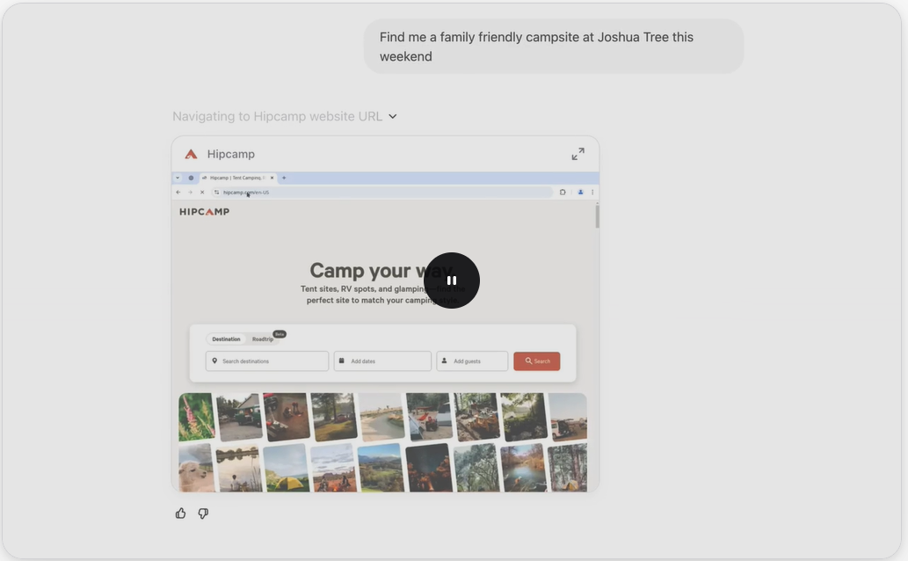
Task: Open a new browser tab
Action: (284, 178)
